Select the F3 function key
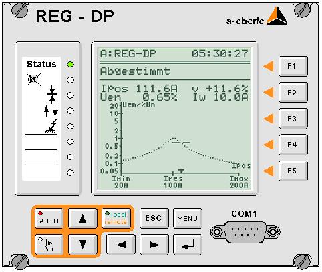Screen dimensions: 322x272 coord(293,119)
